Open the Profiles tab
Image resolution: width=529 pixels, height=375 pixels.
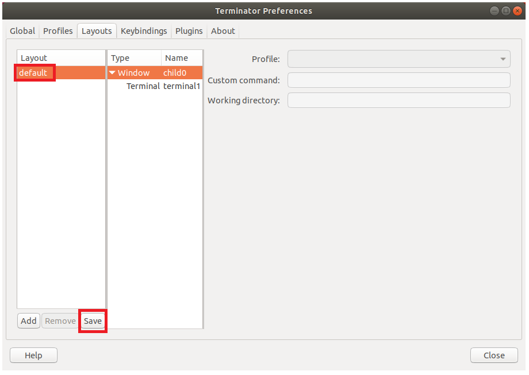[57, 31]
